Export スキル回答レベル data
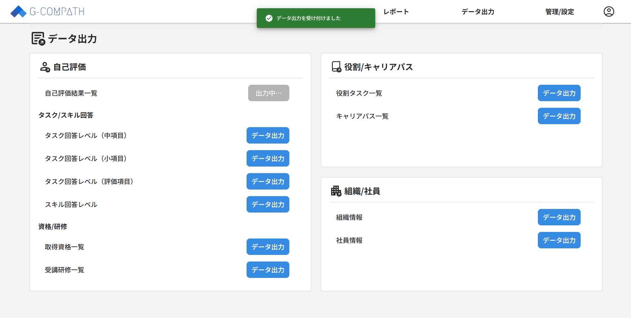Screen dimensions: 631x318 [x=268, y=204]
